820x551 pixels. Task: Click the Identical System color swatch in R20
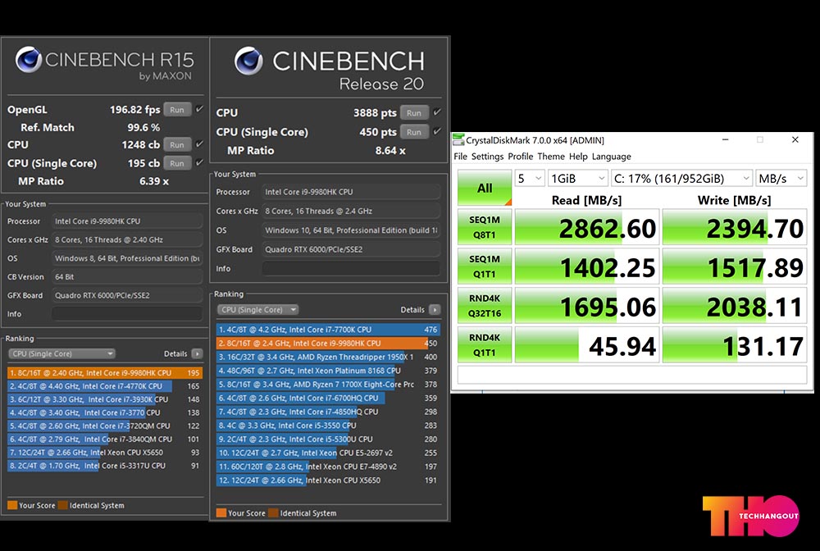(273, 512)
